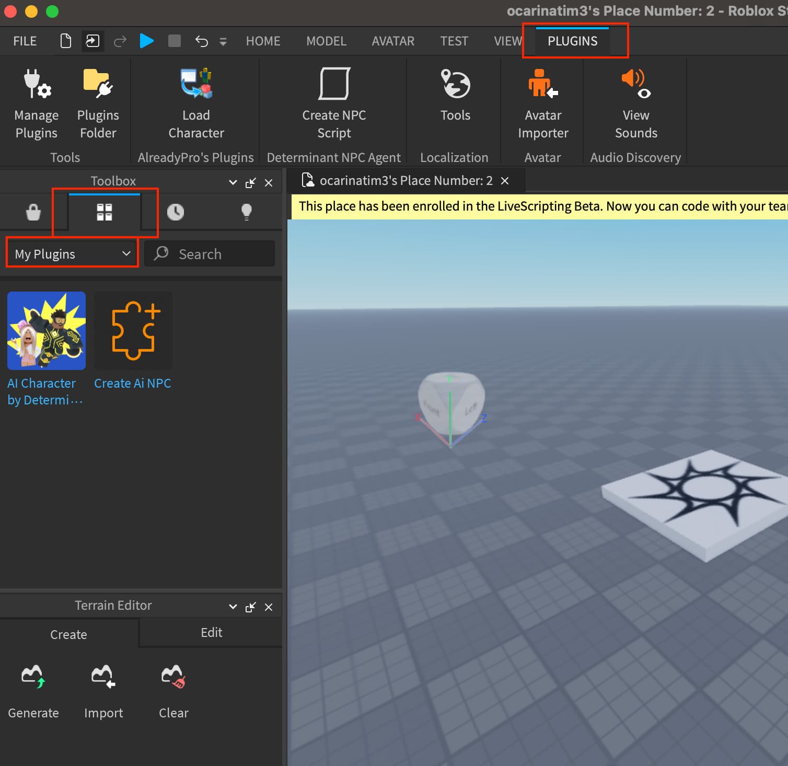
Task: Switch to the Toolbox Marketplace bag tab
Action: [33, 212]
